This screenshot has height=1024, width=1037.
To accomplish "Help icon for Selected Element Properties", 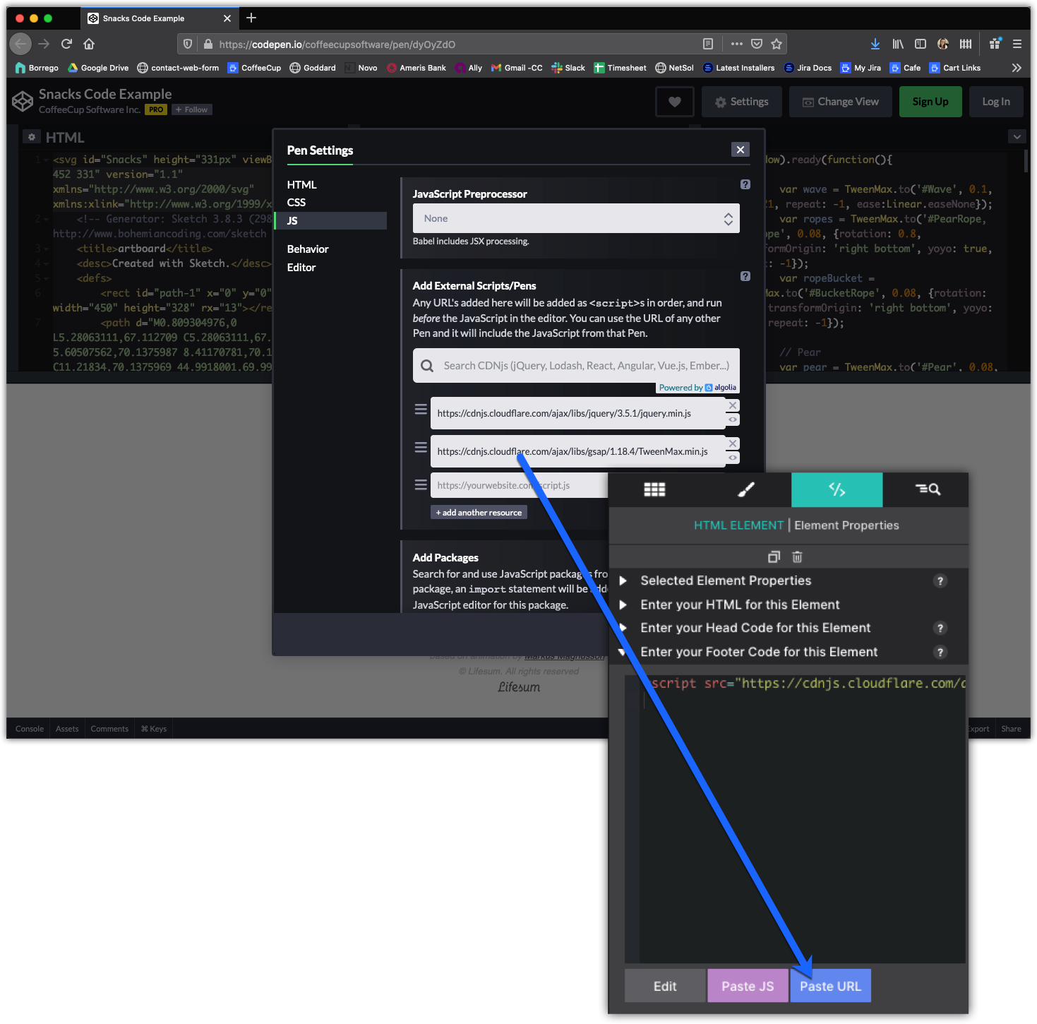I will pos(940,581).
